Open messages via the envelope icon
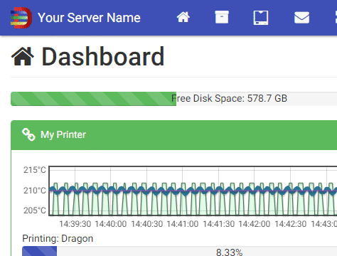Screen dimensions: 337x256 [301, 18]
